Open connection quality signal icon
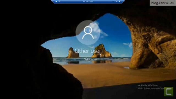Screen dimensions: 176x99 pos(59,2)
